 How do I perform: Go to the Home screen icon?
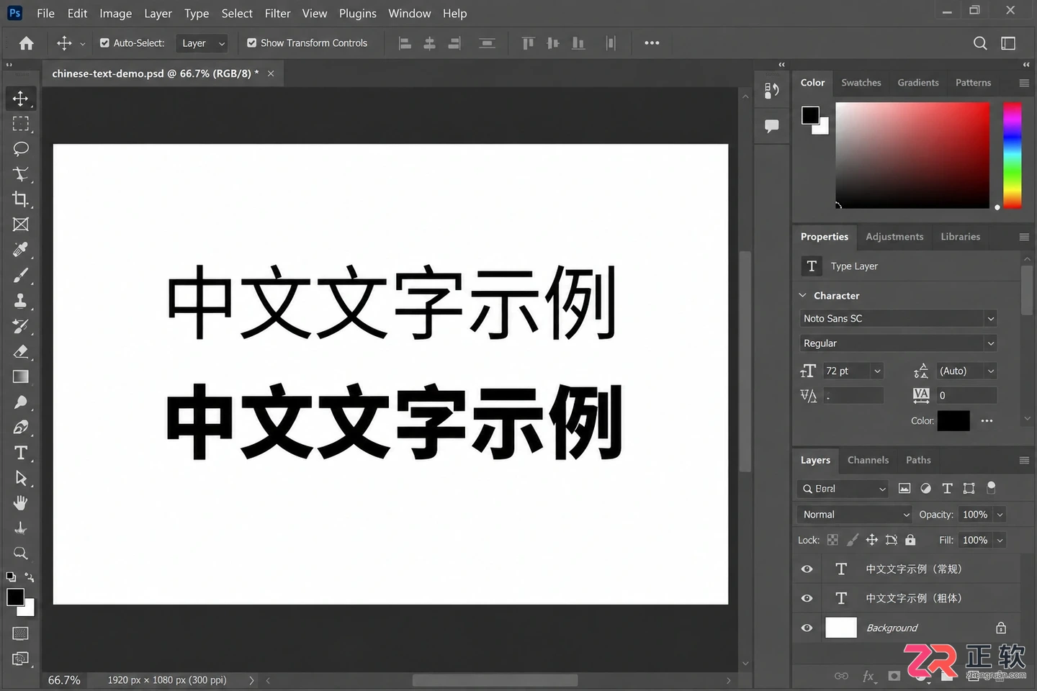[27, 43]
